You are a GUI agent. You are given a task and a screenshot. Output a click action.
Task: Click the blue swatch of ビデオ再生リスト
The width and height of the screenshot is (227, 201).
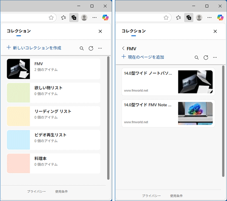(x=19, y=140)
